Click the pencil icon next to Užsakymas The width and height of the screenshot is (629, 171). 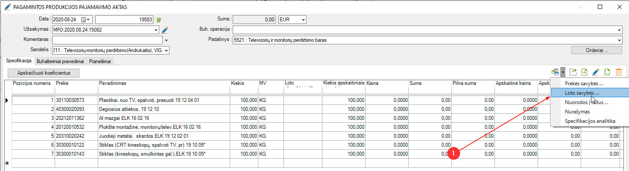coord(165,30)
